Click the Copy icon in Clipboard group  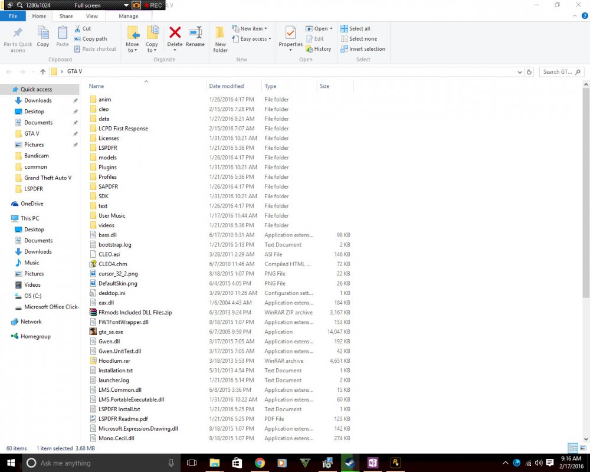point(43,32)
